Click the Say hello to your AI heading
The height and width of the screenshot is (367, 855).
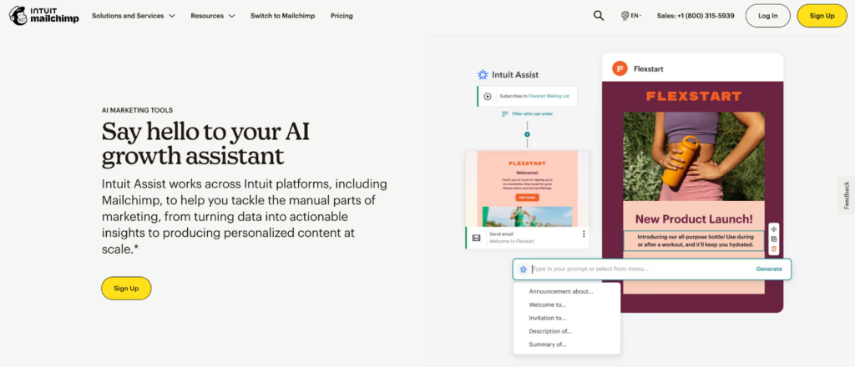(x=206, y=143)
